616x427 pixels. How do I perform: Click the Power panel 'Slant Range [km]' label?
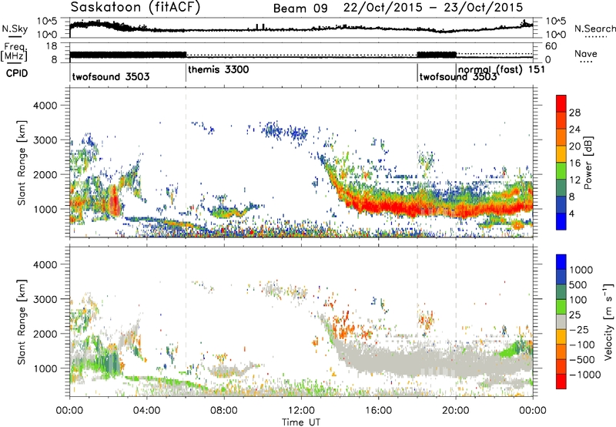[22, 163]
